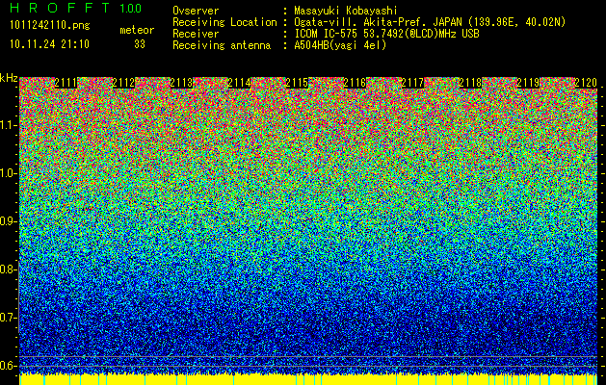Click receiver ICOM IC-575 frequency text
606x385 pixels.
coord(386,34)
